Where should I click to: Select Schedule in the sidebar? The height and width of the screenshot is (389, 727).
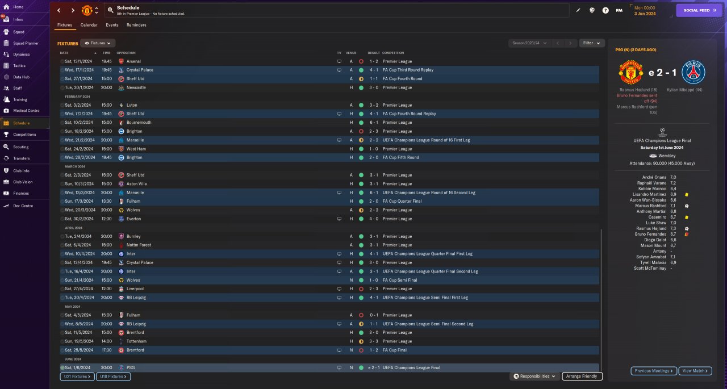22,123
